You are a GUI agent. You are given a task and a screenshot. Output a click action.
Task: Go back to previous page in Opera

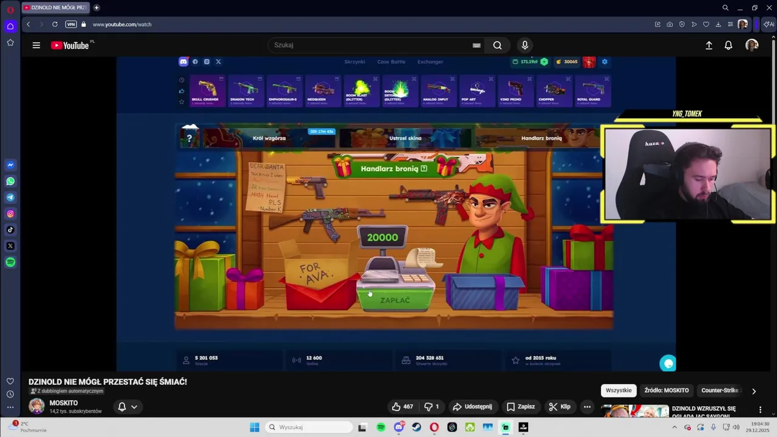click(x=28, y=24)
